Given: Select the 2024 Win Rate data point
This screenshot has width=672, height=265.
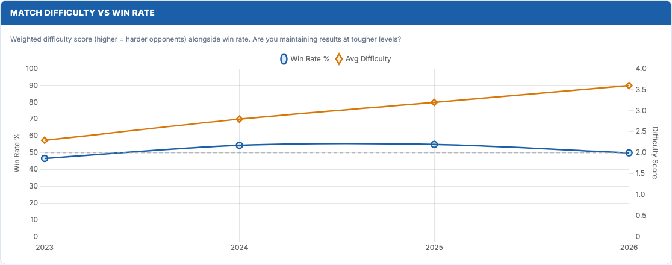Looking at the screenshot, I should tap(240, 145).
